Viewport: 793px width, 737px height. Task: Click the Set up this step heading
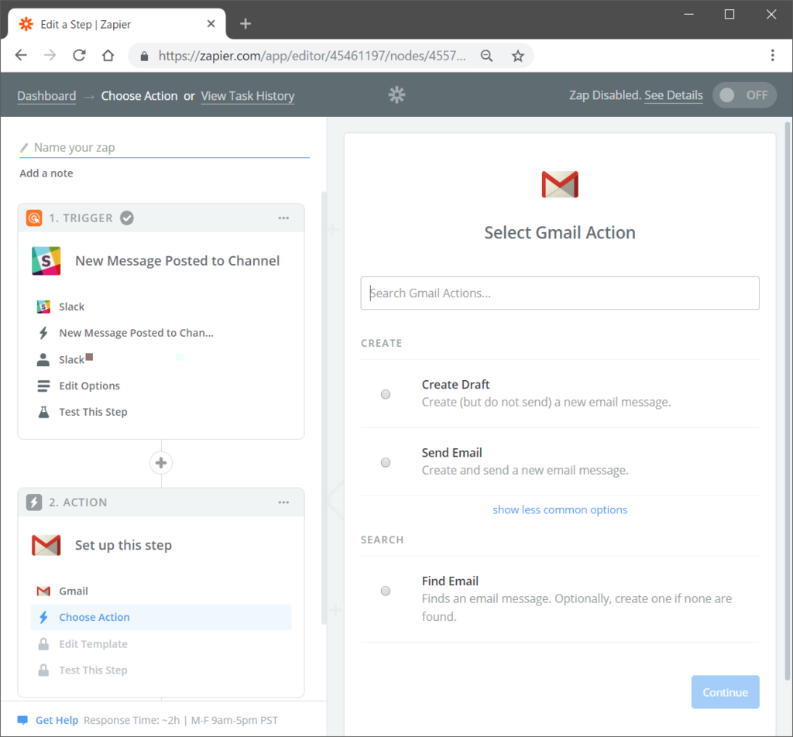pyautogui.click(x=123, y=546)
